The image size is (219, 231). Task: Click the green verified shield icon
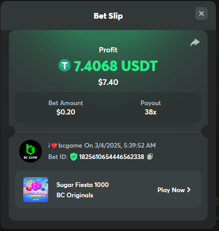coord(74,157)
